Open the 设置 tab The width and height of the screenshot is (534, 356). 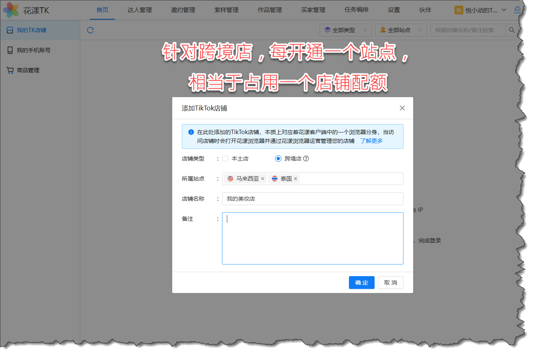pos(394,10)
